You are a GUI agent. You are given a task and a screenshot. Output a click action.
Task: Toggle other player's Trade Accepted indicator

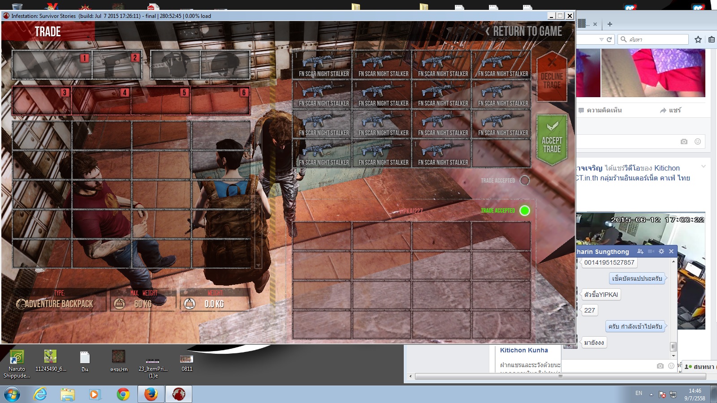pyautogui.click(x=524, y=180)
